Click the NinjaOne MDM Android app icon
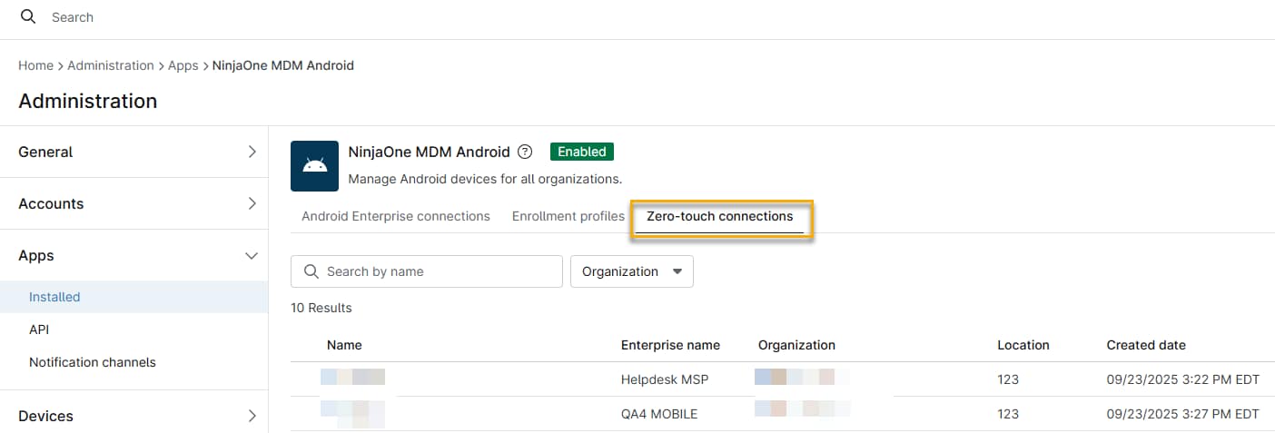This screenshot has width=1275, height=433. [314, 166]
